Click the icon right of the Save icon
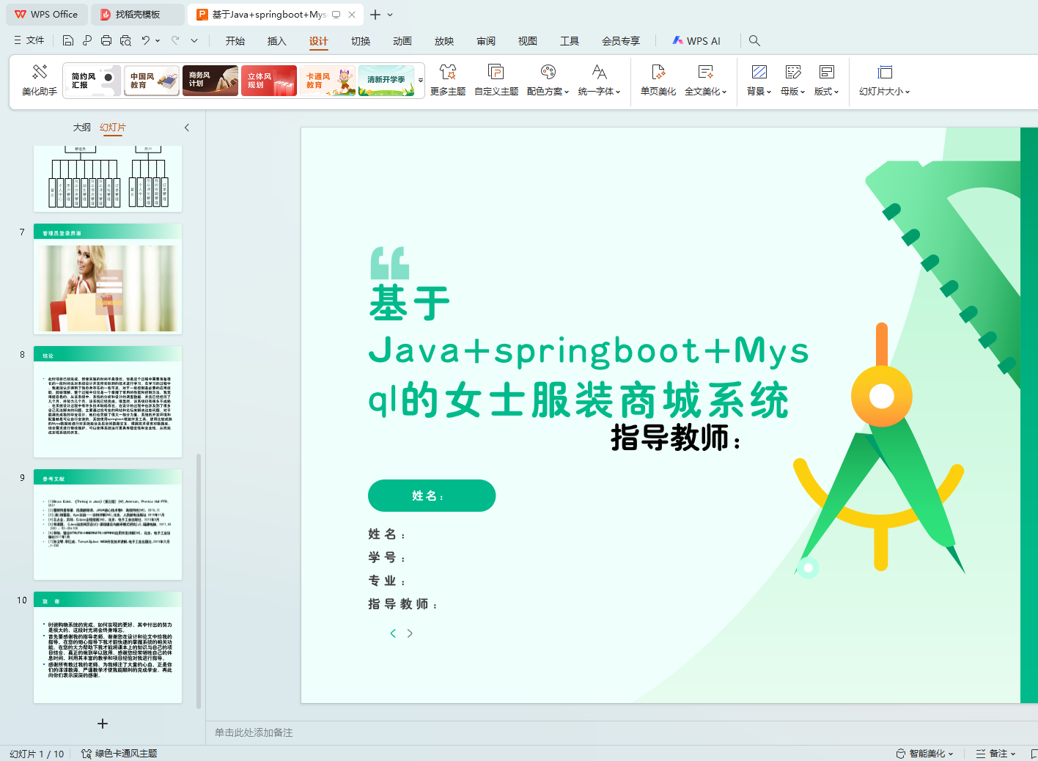Screen dimensions: 1038x761 pyautogui.click(x=87, y=41)
